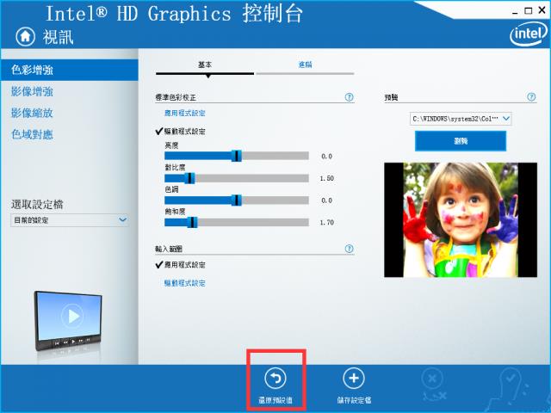Open help for 輸入範圍 section
The width and height of the screenshot is (551, 413).
pyautogui.click(x=349, y=249)
